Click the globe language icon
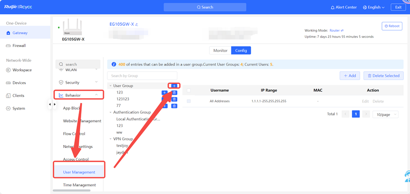 [x=365, y=7]
